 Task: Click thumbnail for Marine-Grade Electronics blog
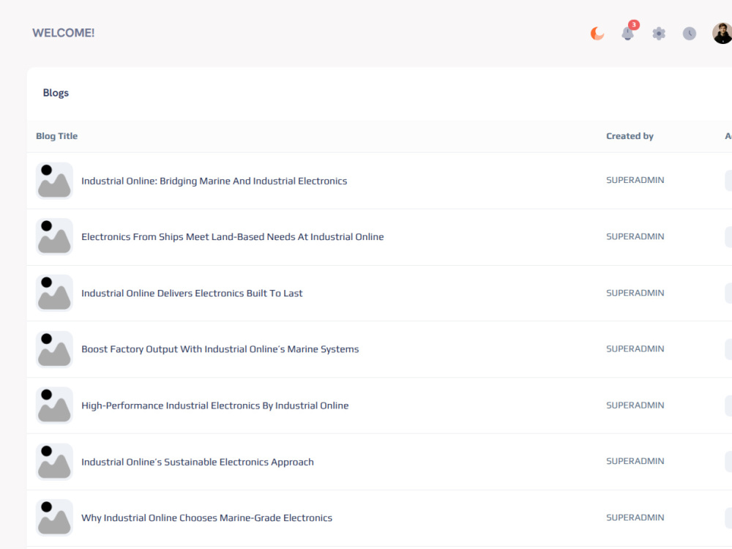click(x=54, y=518)
